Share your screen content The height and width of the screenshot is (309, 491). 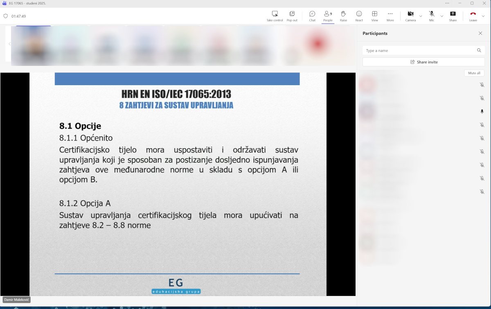tap(453, 16)
